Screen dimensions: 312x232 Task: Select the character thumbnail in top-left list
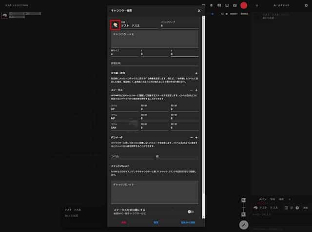(x=4, y=16)
